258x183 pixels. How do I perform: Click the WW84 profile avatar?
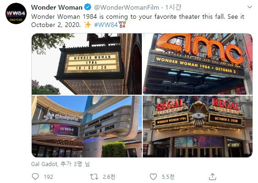tap(16, 14)
